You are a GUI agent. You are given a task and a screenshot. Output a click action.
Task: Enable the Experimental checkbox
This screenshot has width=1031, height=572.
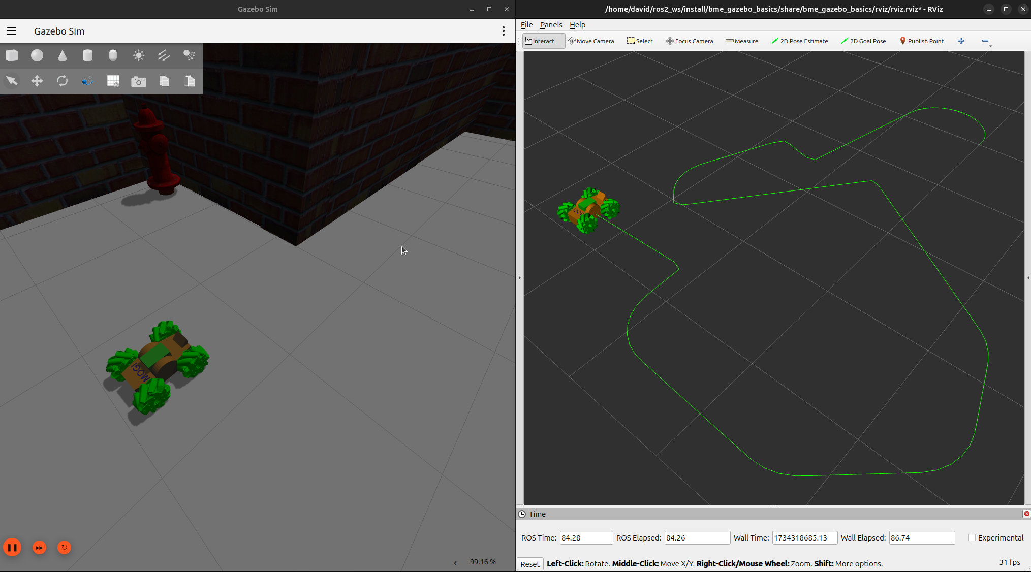pyautogui.click(x=972, y=537)
